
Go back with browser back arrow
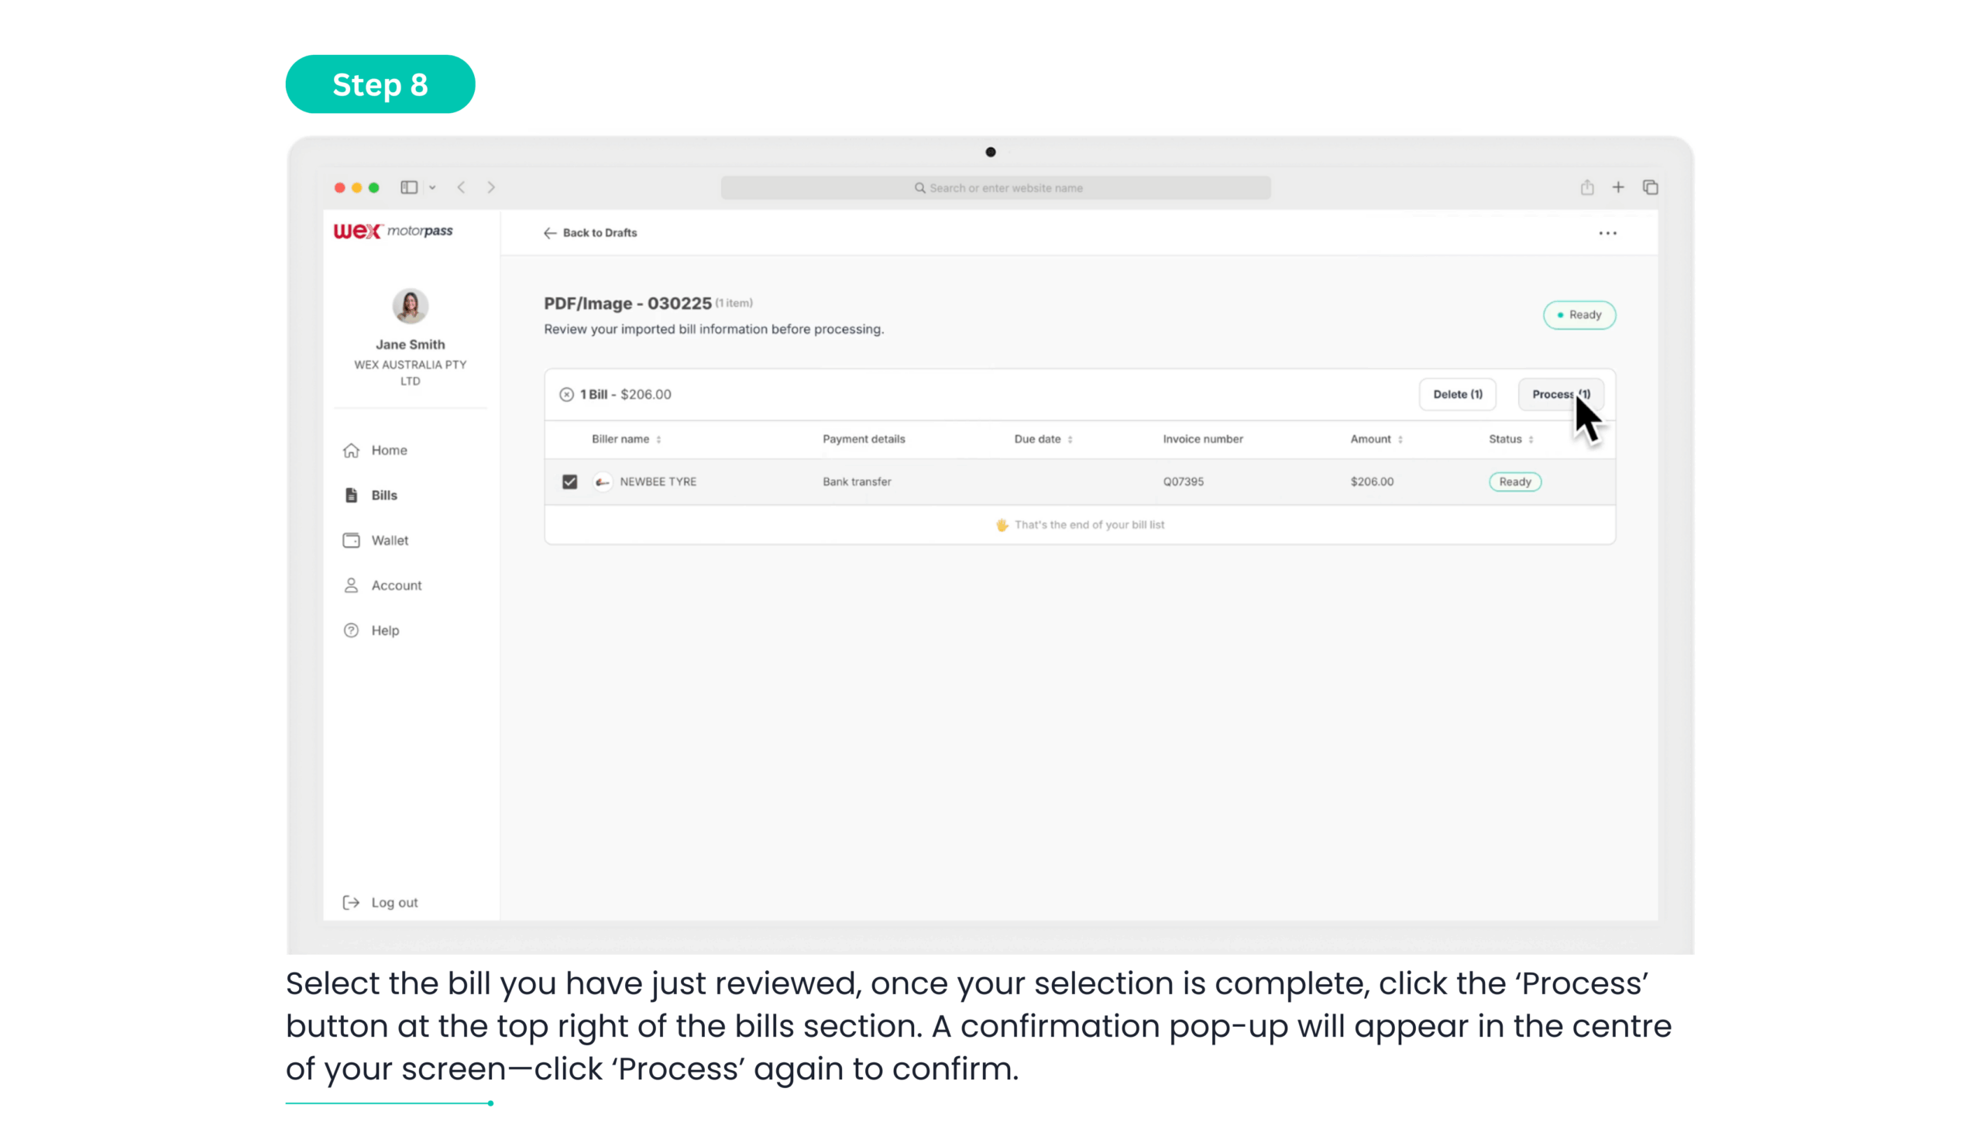[x=462, y=187]
